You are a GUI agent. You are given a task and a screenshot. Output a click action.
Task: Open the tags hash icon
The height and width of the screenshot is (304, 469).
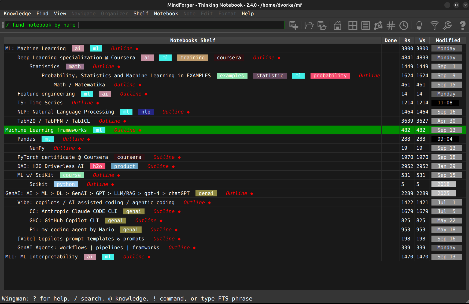pos(391,25)
